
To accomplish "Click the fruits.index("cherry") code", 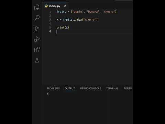I will 80,20.
